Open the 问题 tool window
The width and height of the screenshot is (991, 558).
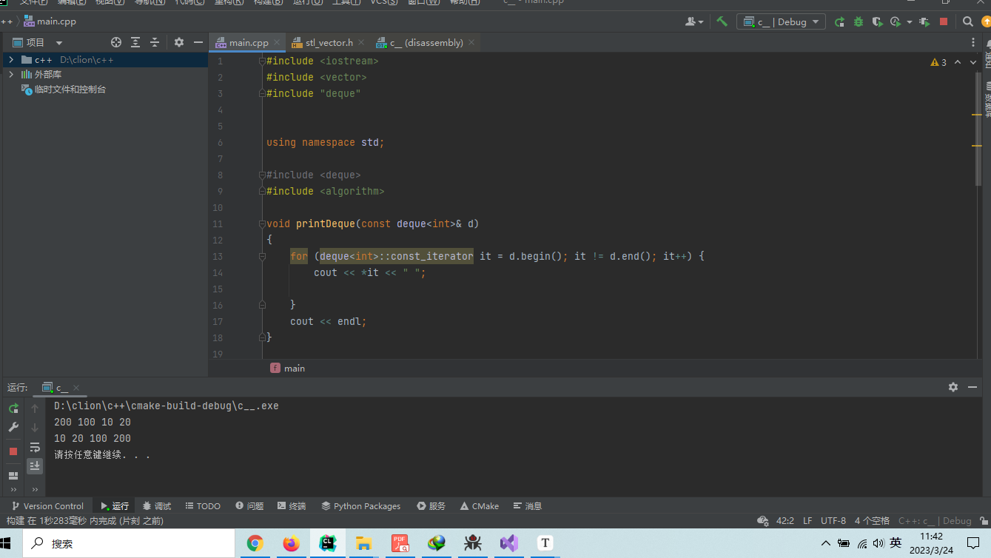(x=249, y=506)
